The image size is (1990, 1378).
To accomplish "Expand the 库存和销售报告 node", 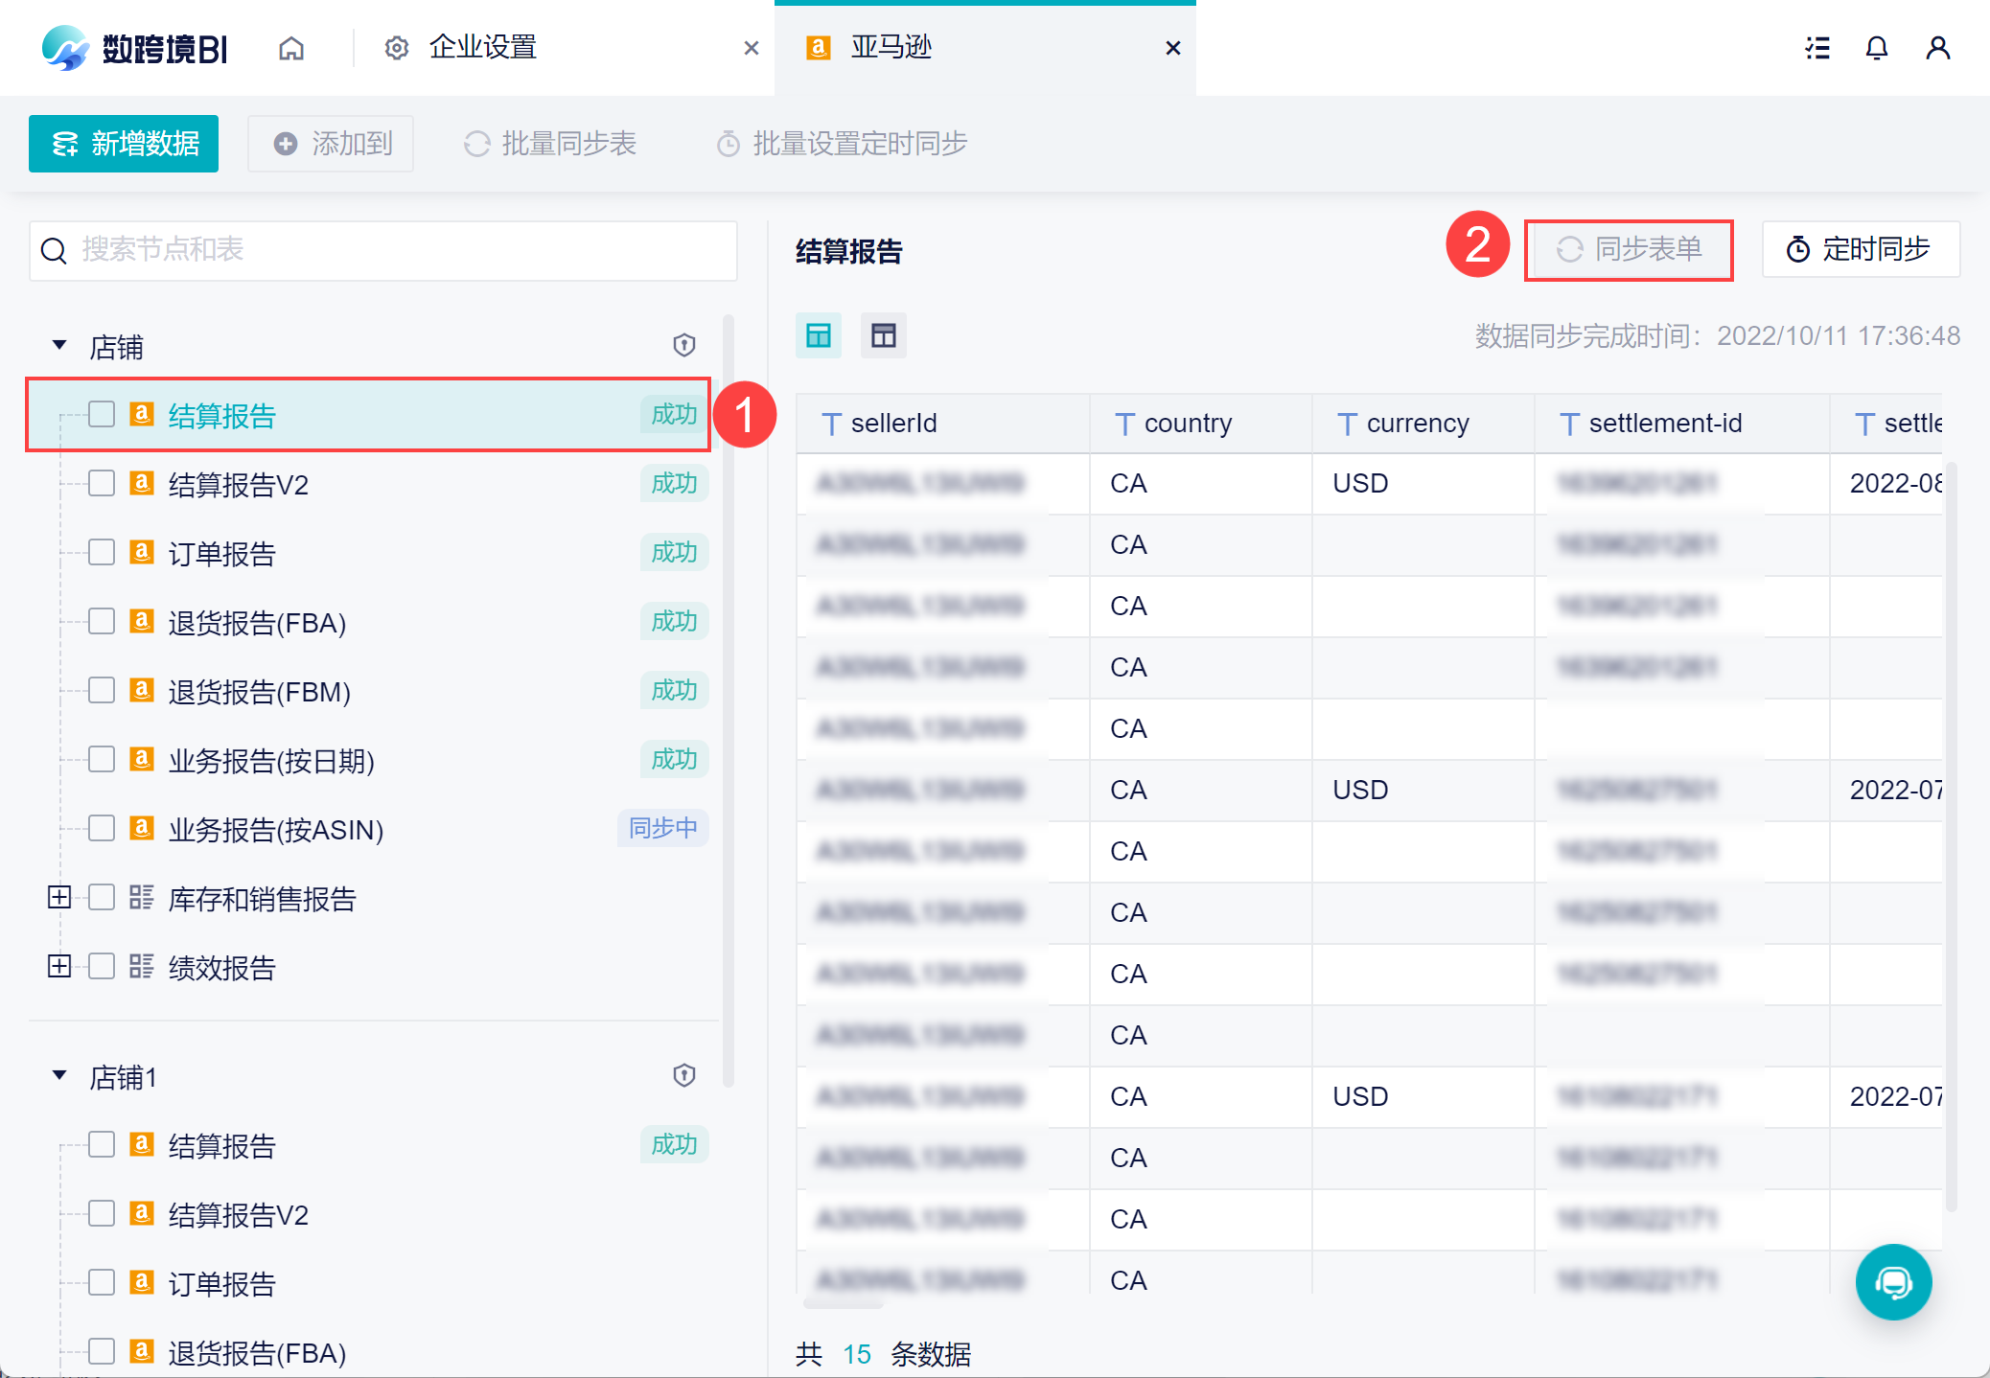I will tap(59, 897).
